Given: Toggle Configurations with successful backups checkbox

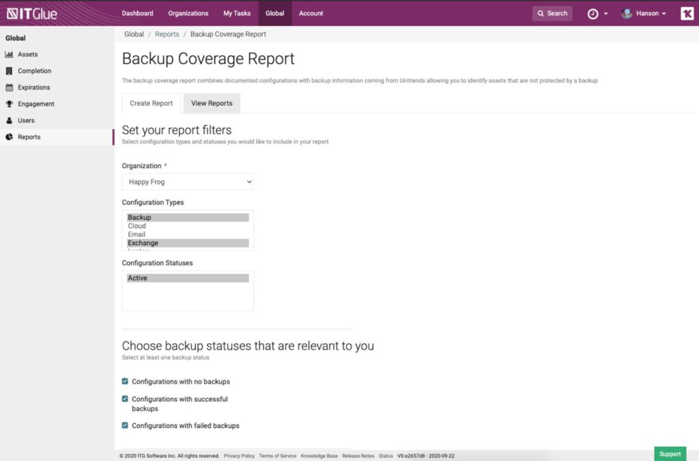Looking at the screenshot, I should [x=125, y=399].
